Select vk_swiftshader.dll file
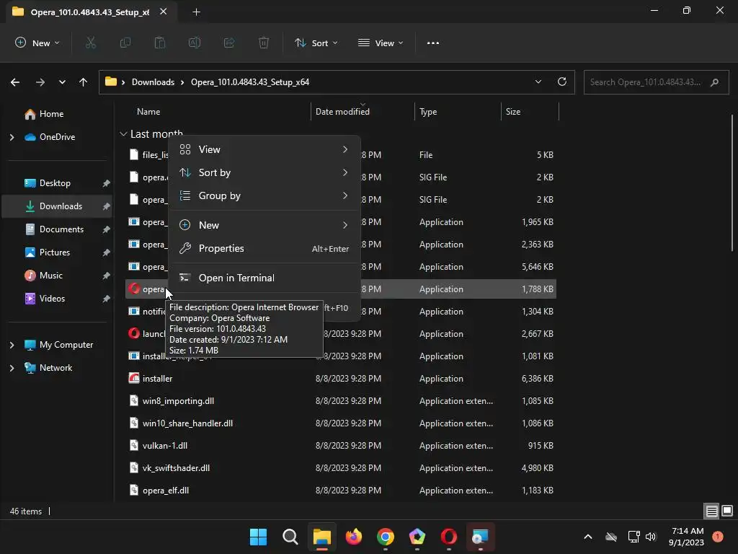The image size is (738, 554). [x=341, y=468]
